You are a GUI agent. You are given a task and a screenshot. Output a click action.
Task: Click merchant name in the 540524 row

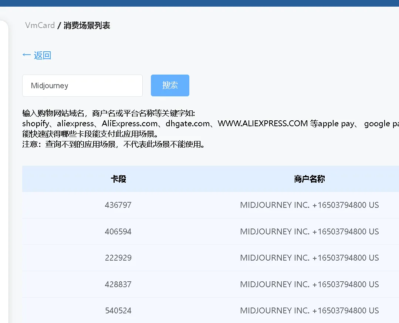[309, 311]
